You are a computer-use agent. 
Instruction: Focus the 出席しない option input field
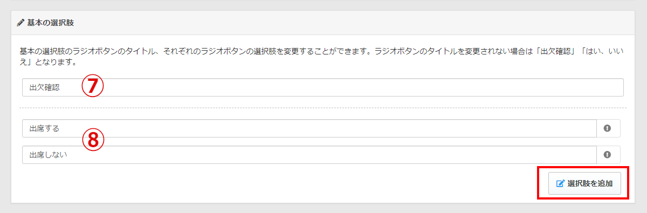point(309,155)
